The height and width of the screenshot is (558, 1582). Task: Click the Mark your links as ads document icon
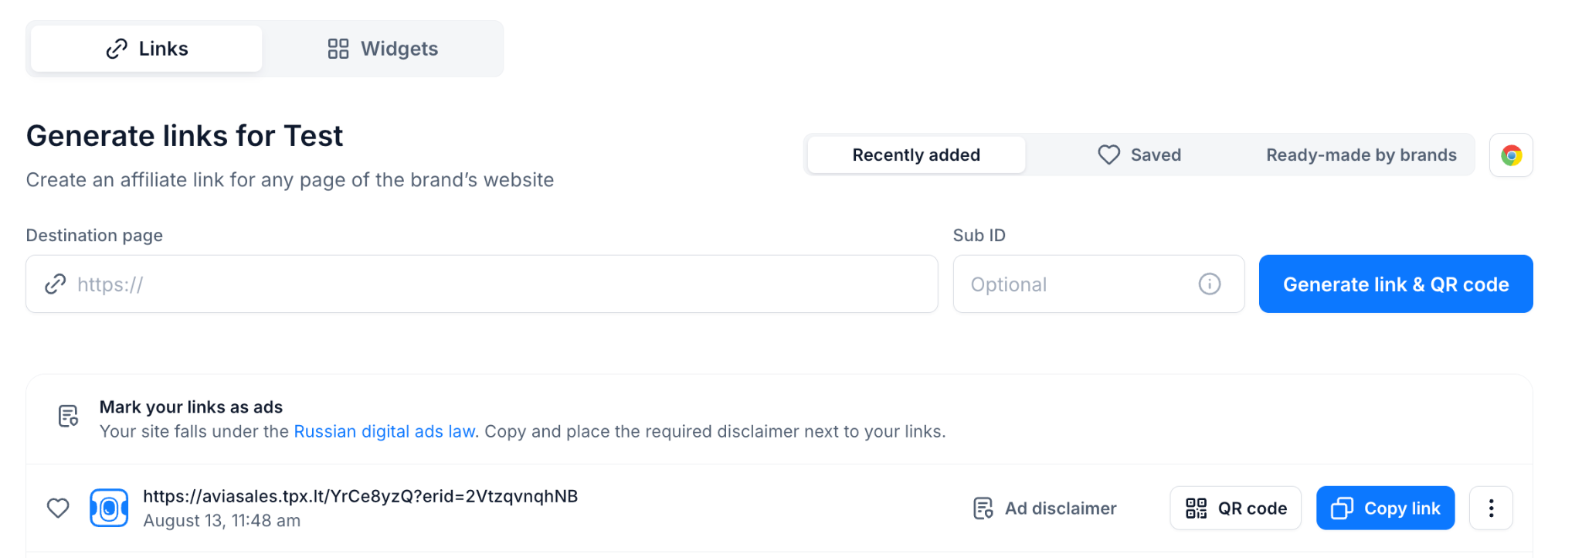[x=69, y=416]
